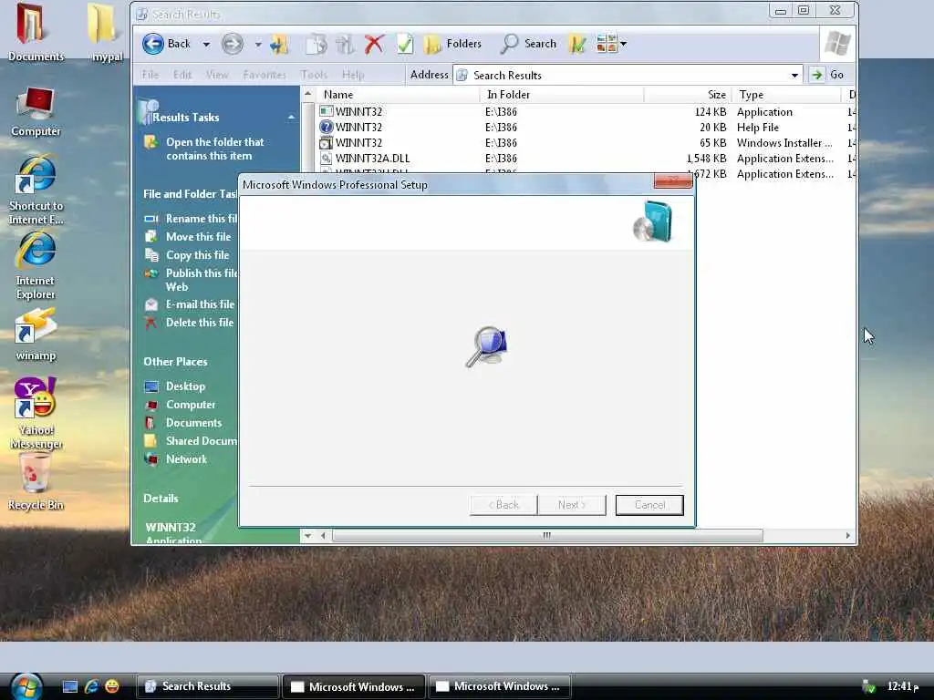Click the green Go arrow button
Viewport: 934px width, 700px height.
point(818,75)
